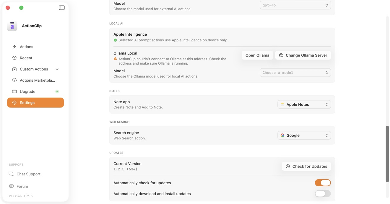This screenshot has width=390, height=204.
Task: Click the Upgrade credit card icon
Action: [x=14, y=91]
